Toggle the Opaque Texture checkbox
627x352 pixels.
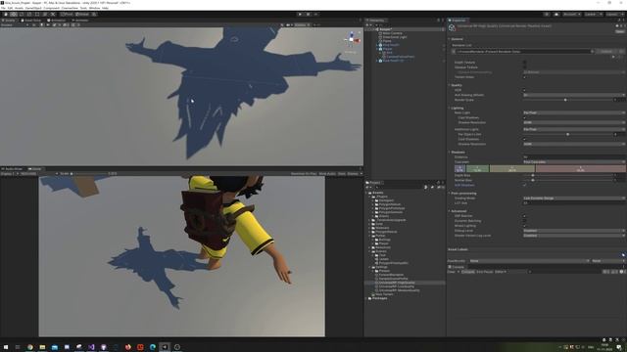tap(525, 67)
